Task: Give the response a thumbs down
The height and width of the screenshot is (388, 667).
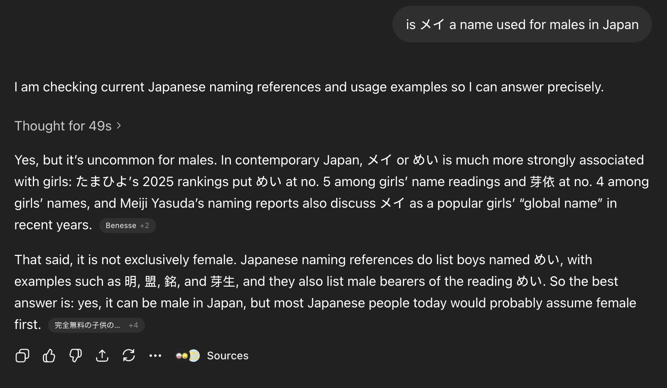Action: (76, 356)
